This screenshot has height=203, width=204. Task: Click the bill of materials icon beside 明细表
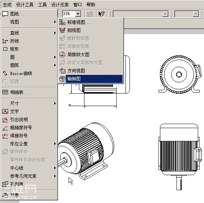[x=5, y=92]
